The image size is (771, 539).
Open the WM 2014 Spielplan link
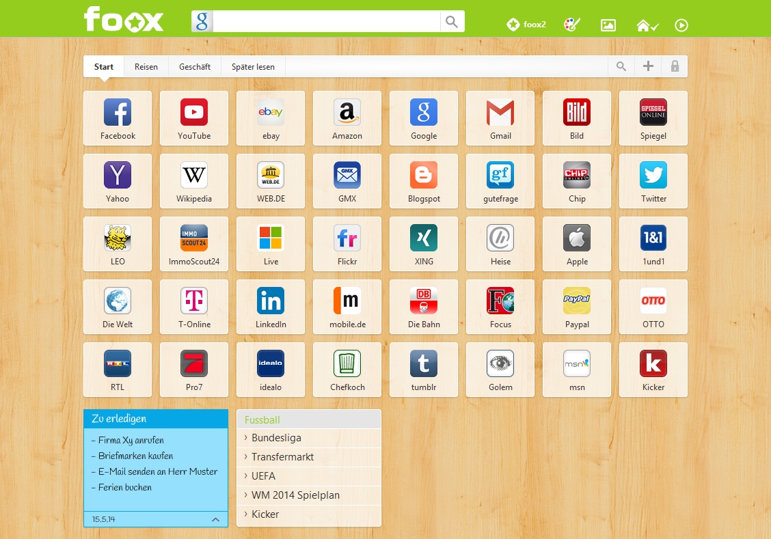point(295,495)
